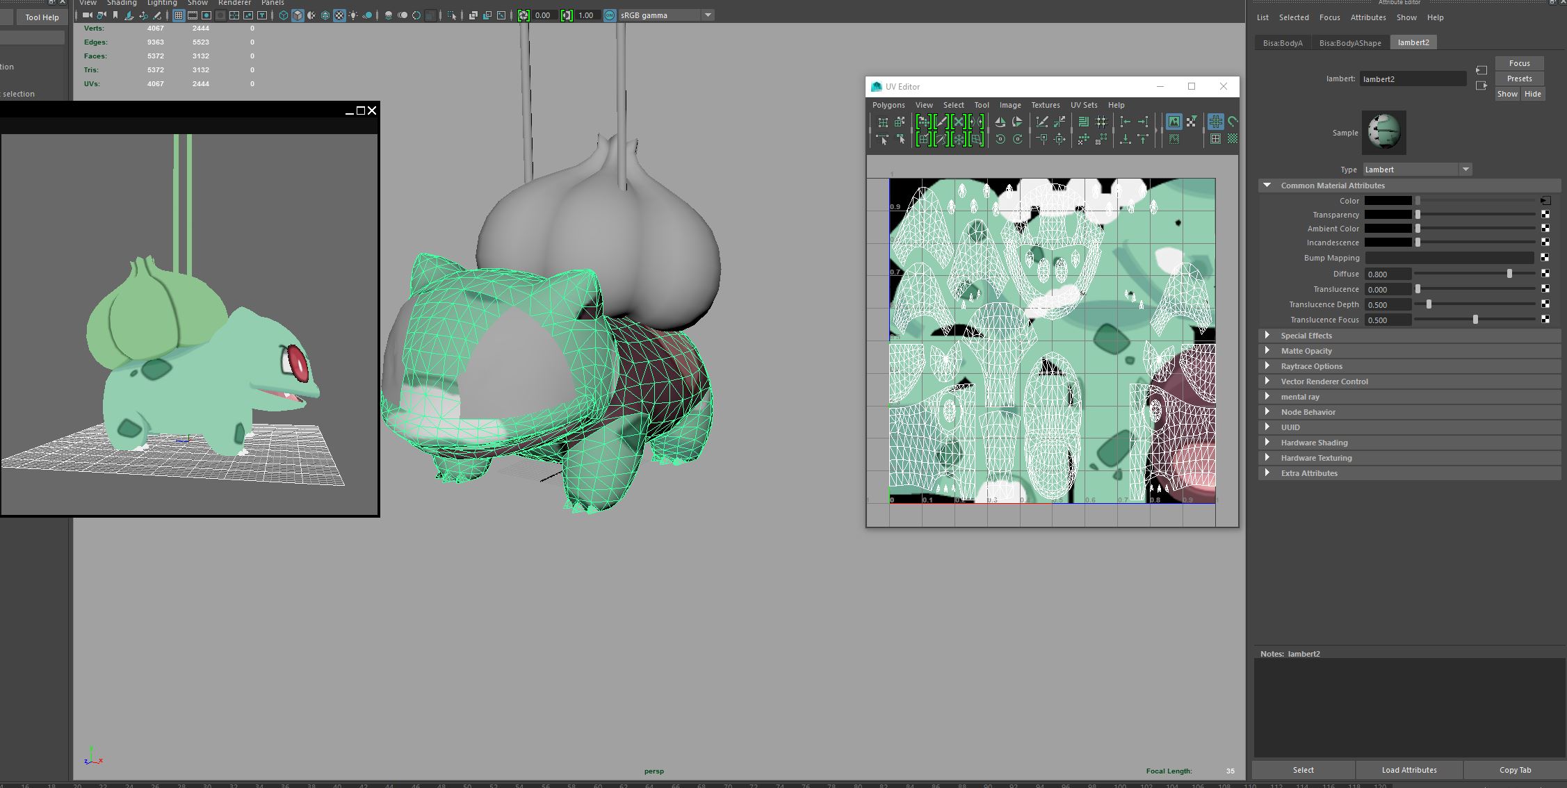Toggle smooth shade all cube icon
This screenshot has width=1567, height=788.
click(x=298, y=15)
